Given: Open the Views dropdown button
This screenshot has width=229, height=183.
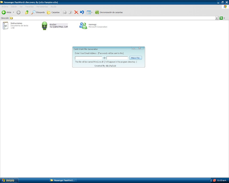Looking at the screenshot, I should [x=89, y=12].
